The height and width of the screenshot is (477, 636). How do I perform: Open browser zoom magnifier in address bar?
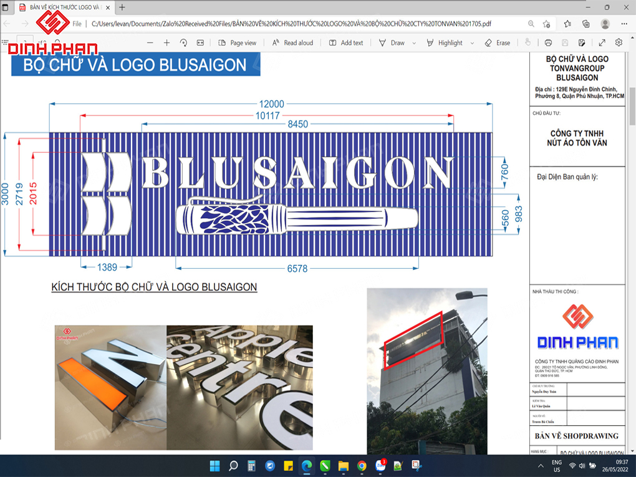point(531,24)
